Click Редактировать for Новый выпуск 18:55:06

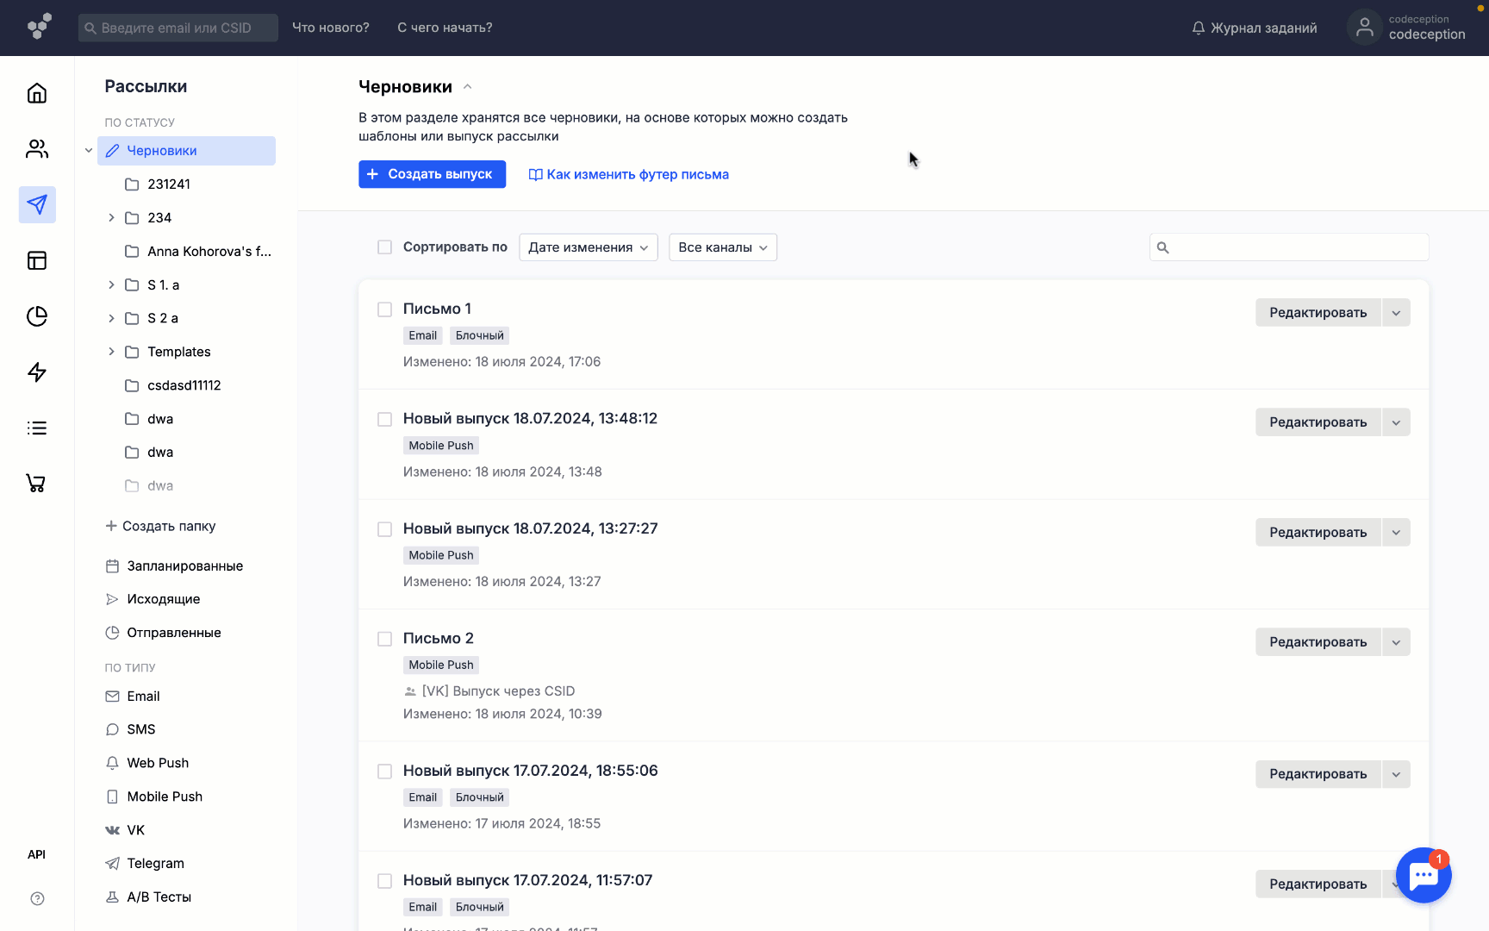(x=1318, y=774)
